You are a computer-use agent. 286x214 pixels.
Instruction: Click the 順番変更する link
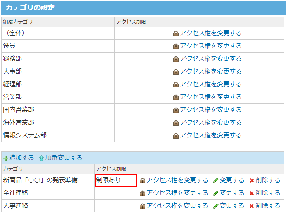click(x=64, y=158)
